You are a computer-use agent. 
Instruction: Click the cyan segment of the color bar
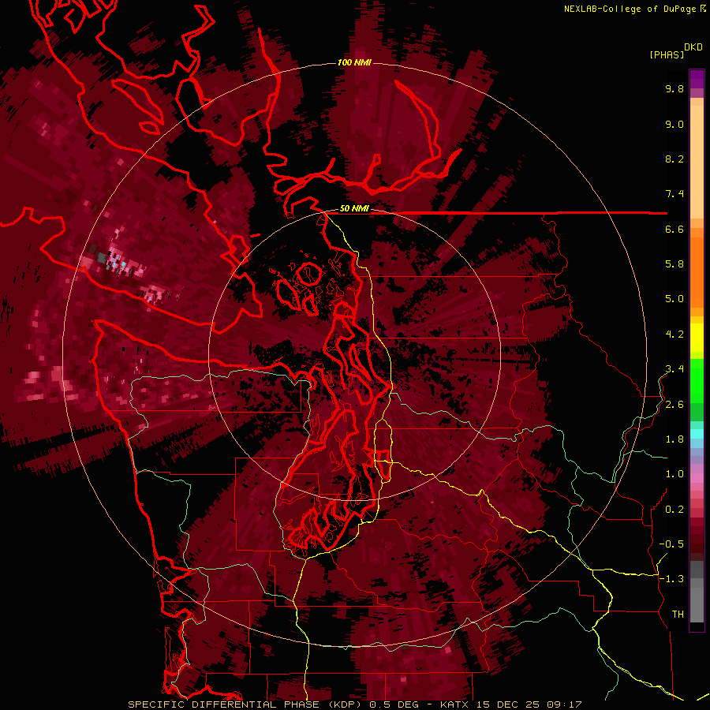coord(697,434)
